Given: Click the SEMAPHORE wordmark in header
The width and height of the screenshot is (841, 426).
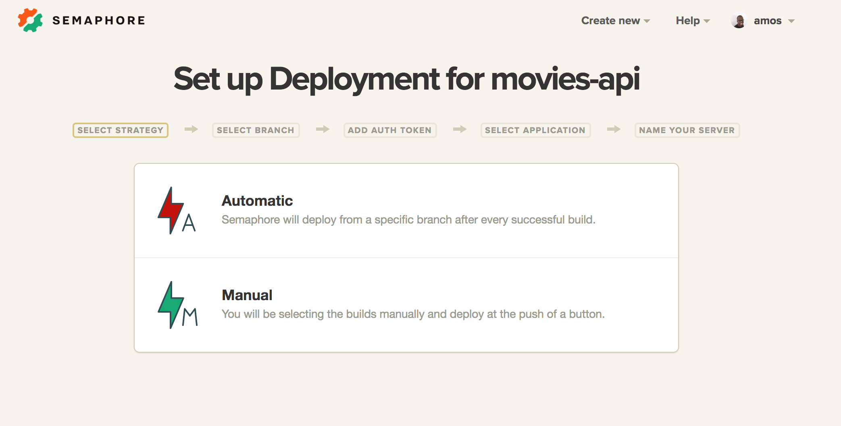Looking at the screenshot, I should pos(99,21).
